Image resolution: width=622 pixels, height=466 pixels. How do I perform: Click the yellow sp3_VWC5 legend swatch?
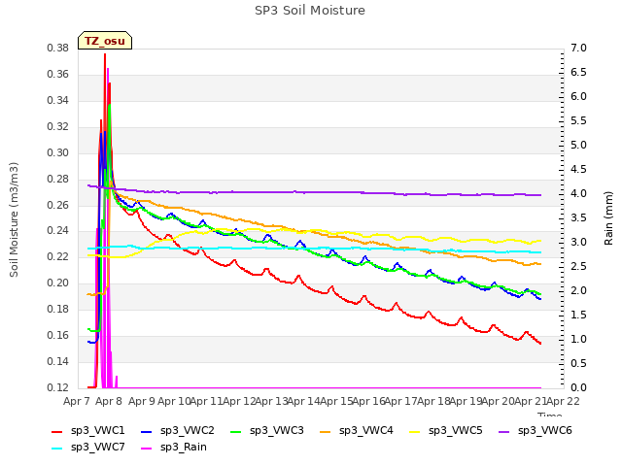pos(415,431)
